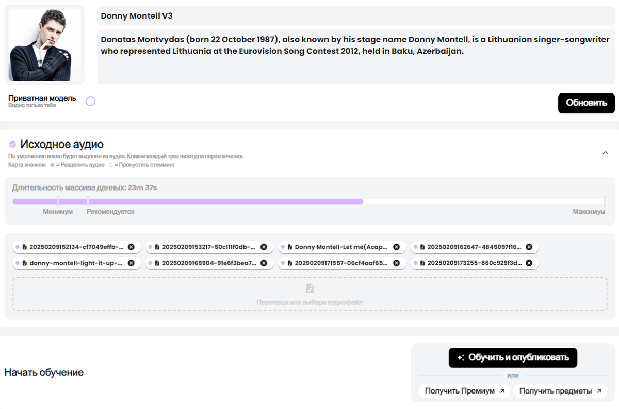619x409 pixels.
Task: Toggle stemming dot for 20250209162647-4845097f16
Action: point(415,247)
